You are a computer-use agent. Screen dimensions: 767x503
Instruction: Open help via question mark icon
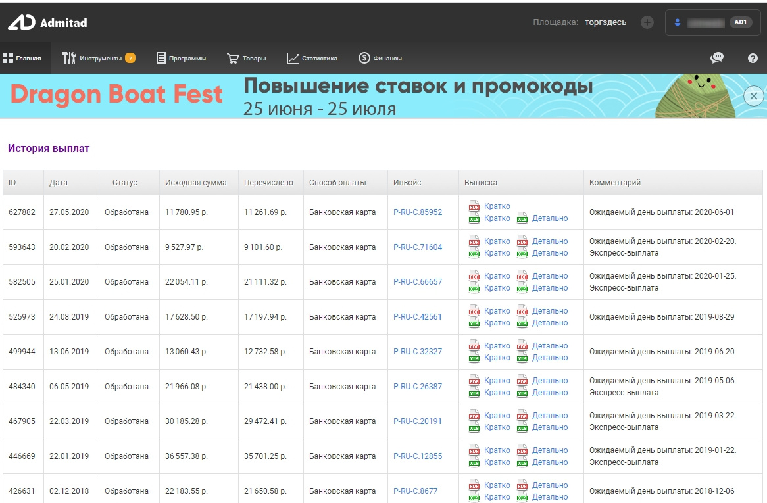[753, 58]
